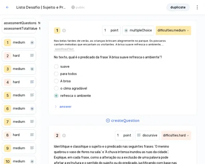Click multiple choice icon on sidebar item 3

tap(32, 69)
